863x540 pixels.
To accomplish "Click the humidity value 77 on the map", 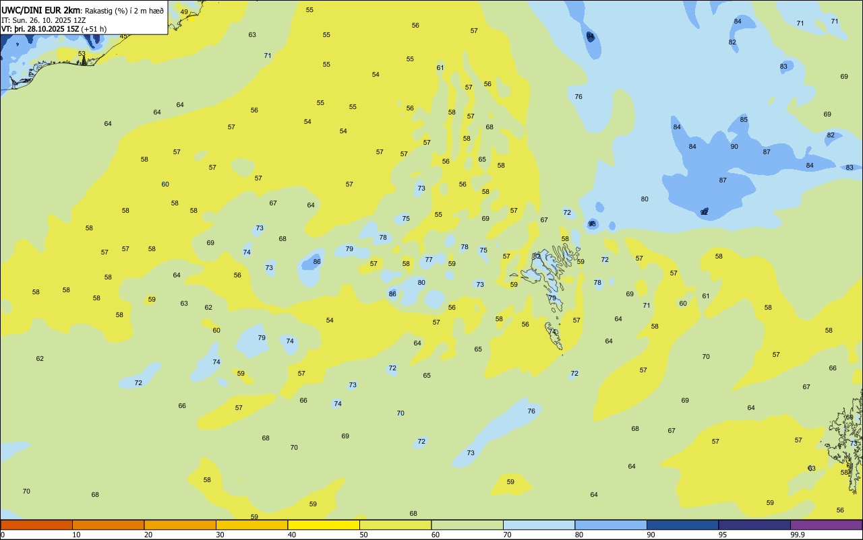I will tap(429, 260).
